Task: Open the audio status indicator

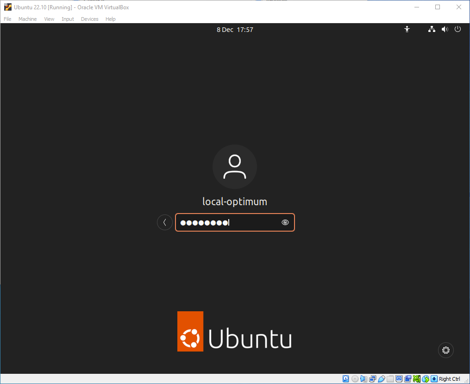Action: click(x=363, y=379)
